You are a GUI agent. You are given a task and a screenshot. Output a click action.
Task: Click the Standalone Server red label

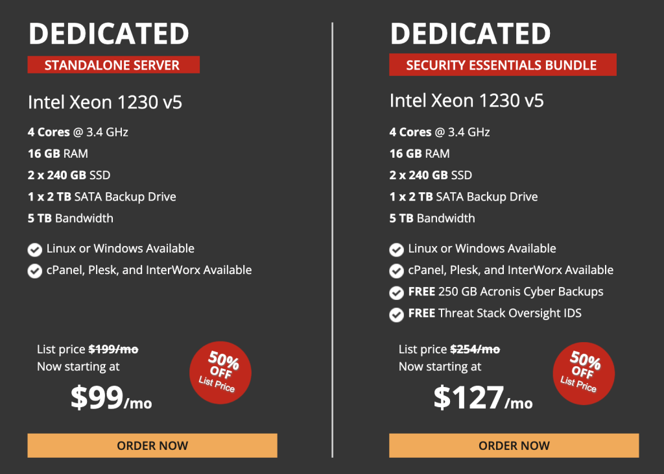tap(113, 65)
